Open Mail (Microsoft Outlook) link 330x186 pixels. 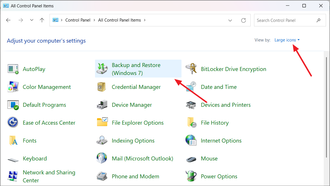[x=143, y=158]
